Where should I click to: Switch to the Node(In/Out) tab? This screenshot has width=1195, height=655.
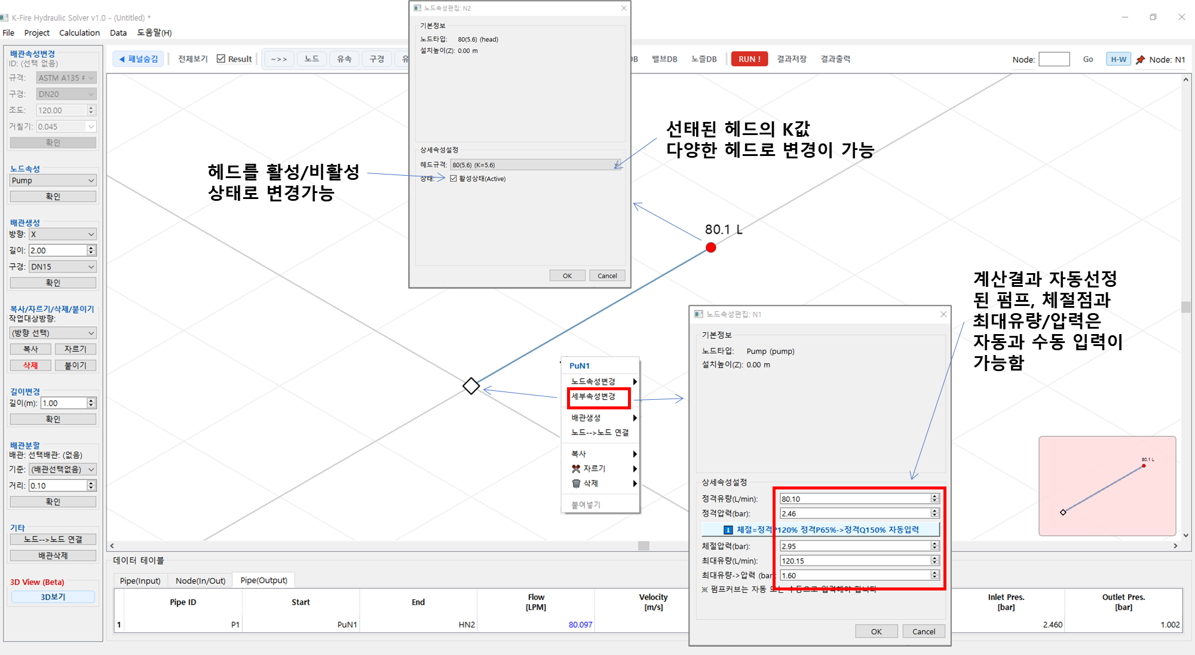200,580
